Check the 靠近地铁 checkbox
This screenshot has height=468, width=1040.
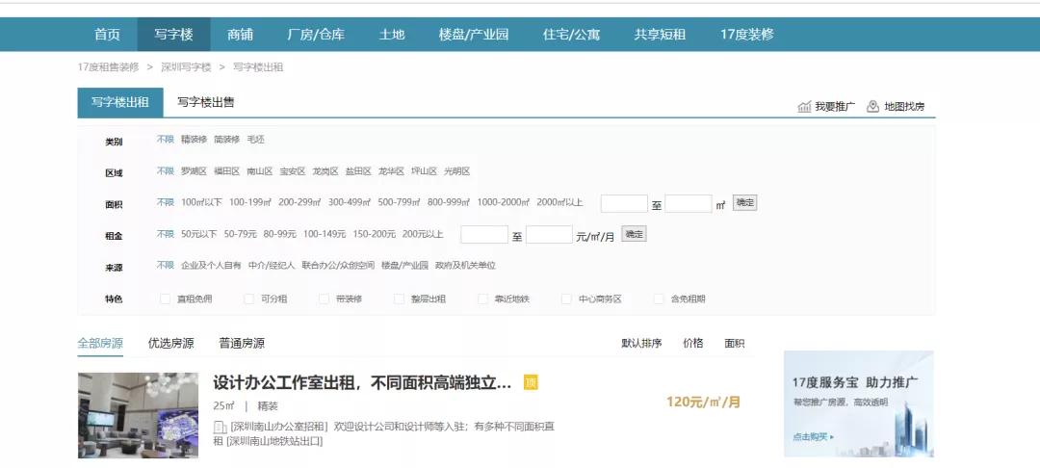[482, 299]
